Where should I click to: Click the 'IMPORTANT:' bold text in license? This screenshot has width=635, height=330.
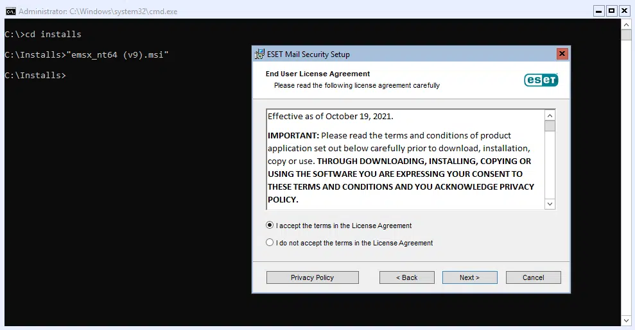(x=293, y=135)
